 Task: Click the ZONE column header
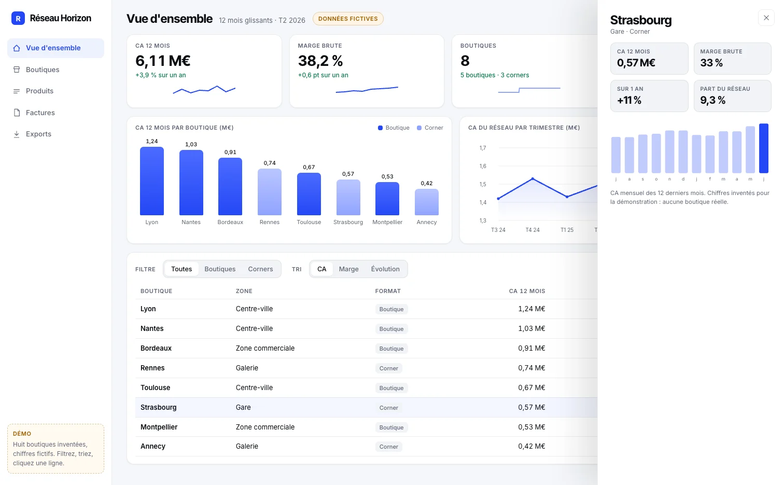[244, 292]
